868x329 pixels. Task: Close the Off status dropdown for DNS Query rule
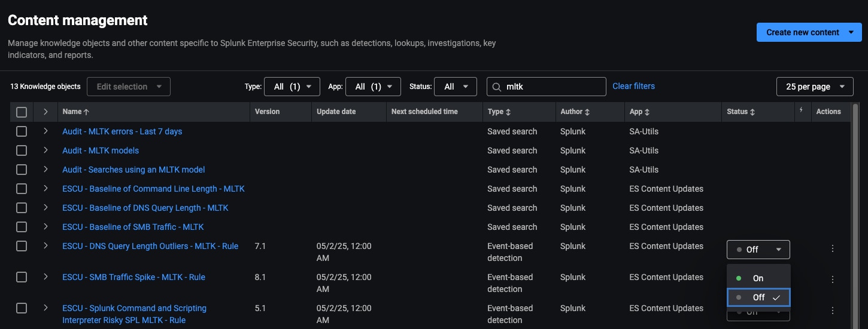758,250
